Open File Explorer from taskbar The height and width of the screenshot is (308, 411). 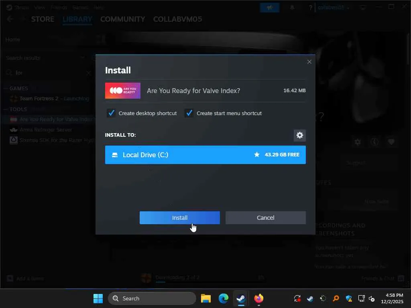click(206, 298)
